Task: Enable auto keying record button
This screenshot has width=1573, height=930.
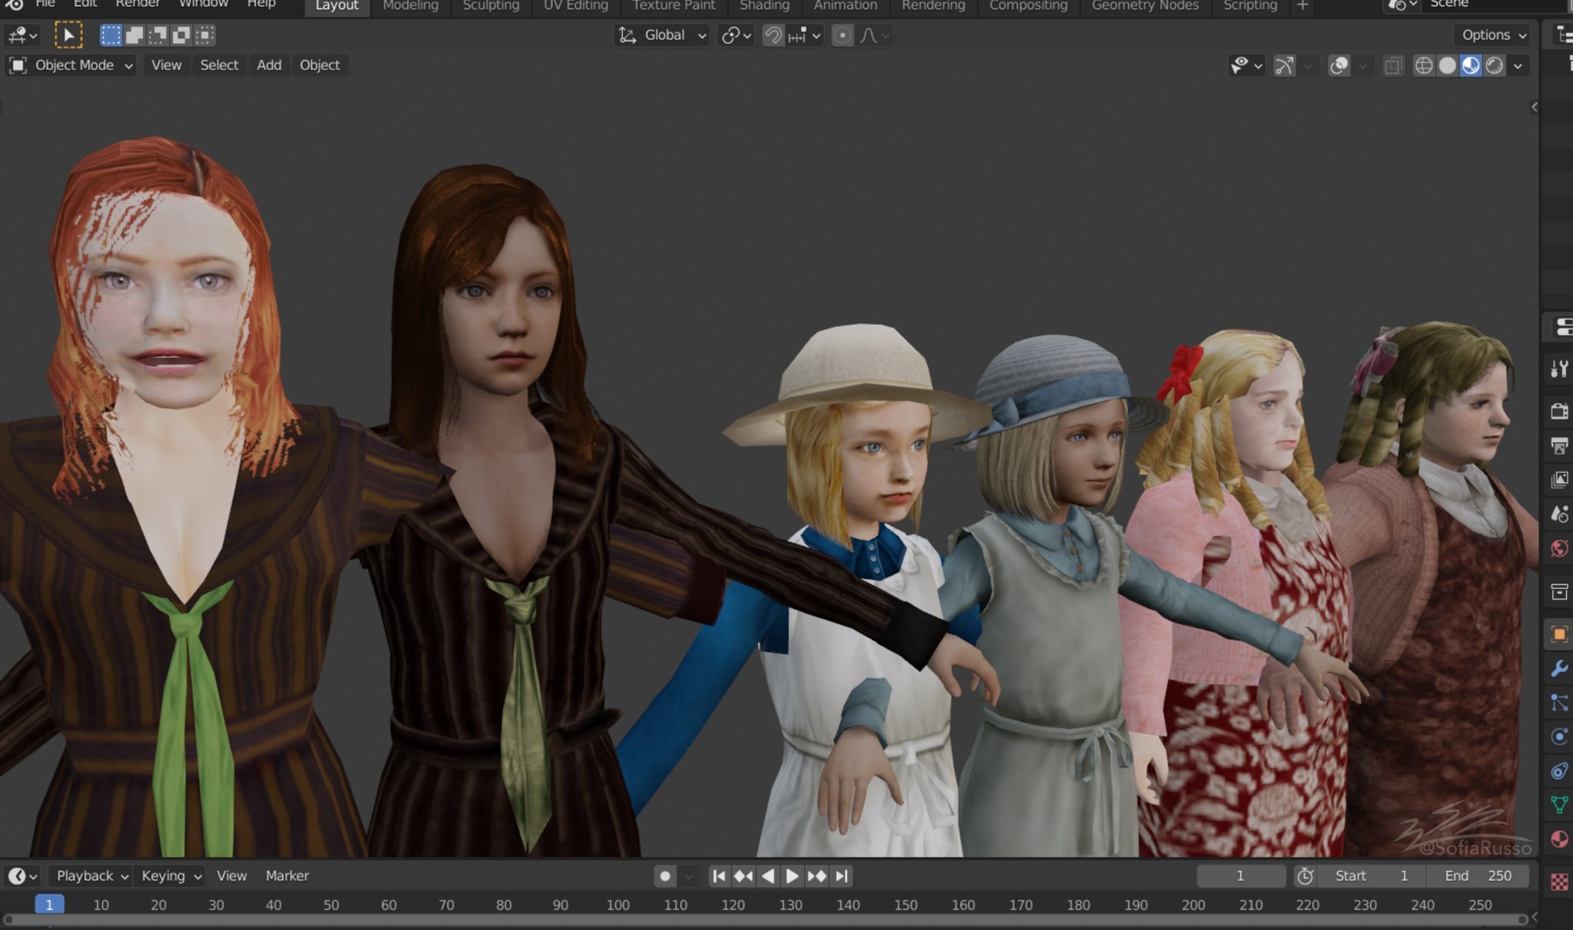Action: coord(665,876)
